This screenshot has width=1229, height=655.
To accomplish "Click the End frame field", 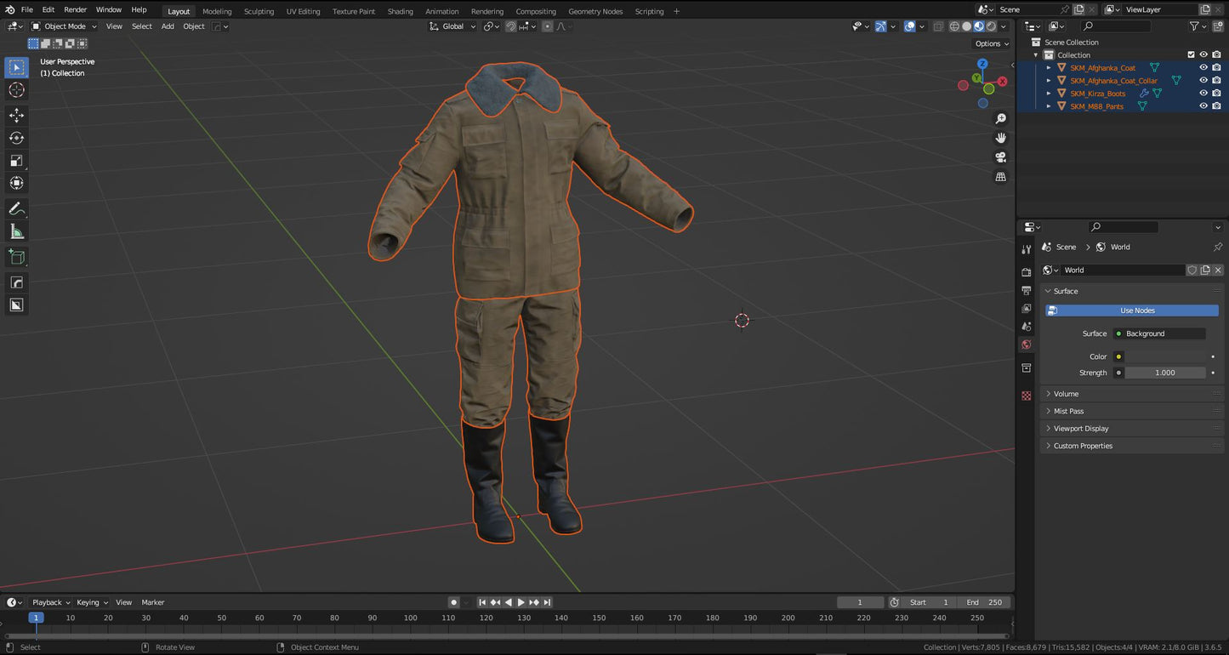I will 985,602.
